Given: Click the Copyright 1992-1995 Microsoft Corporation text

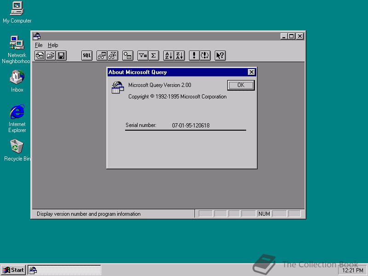Looking at the screenshot, I should tap(178, 97).
